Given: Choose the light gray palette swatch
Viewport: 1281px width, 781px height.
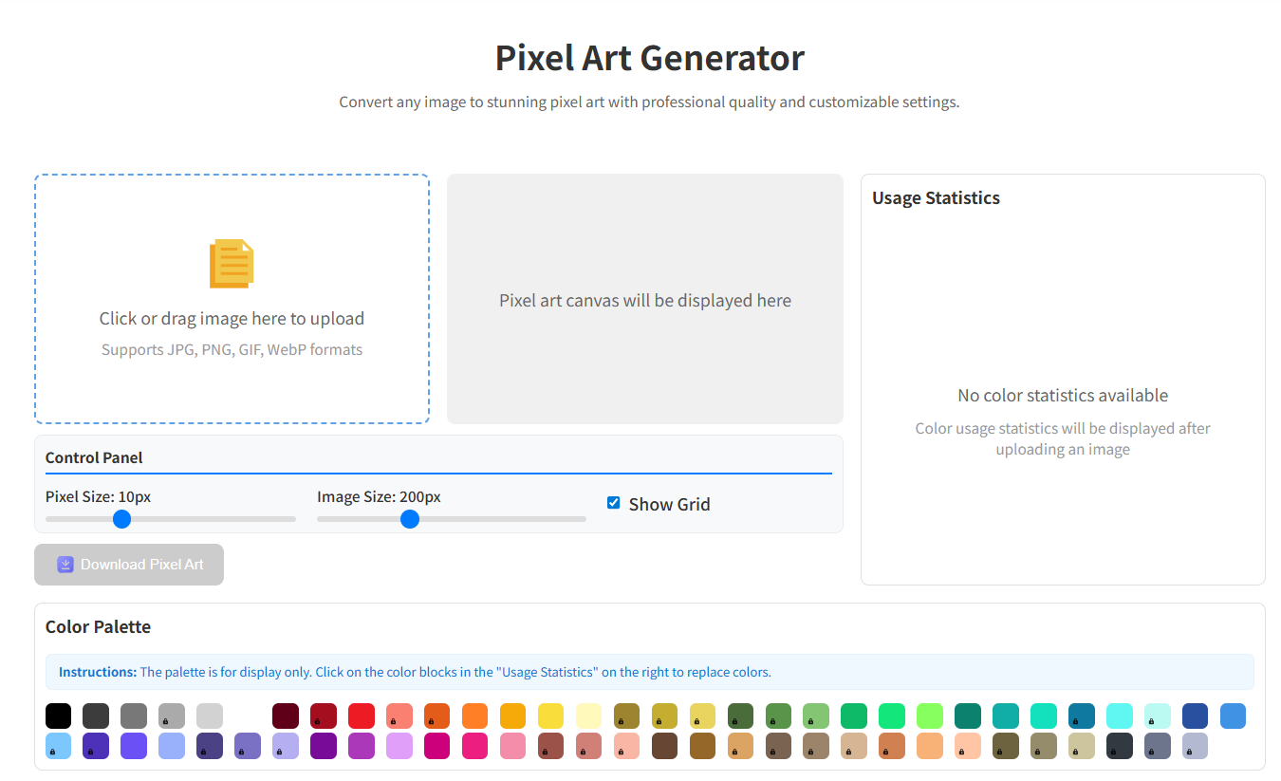Looking at the screenshot, I should 210,716.
